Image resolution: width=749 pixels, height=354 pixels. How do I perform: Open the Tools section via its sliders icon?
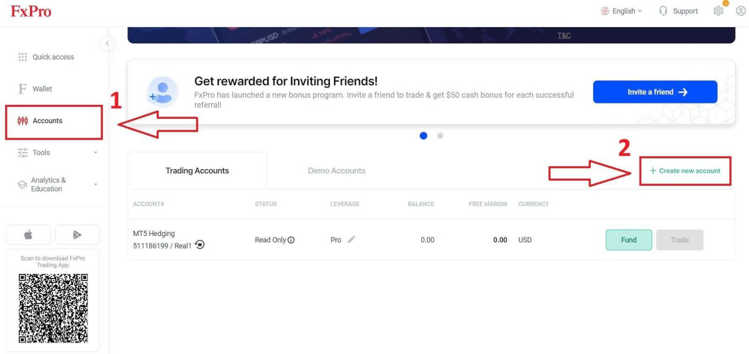(22, 152)
